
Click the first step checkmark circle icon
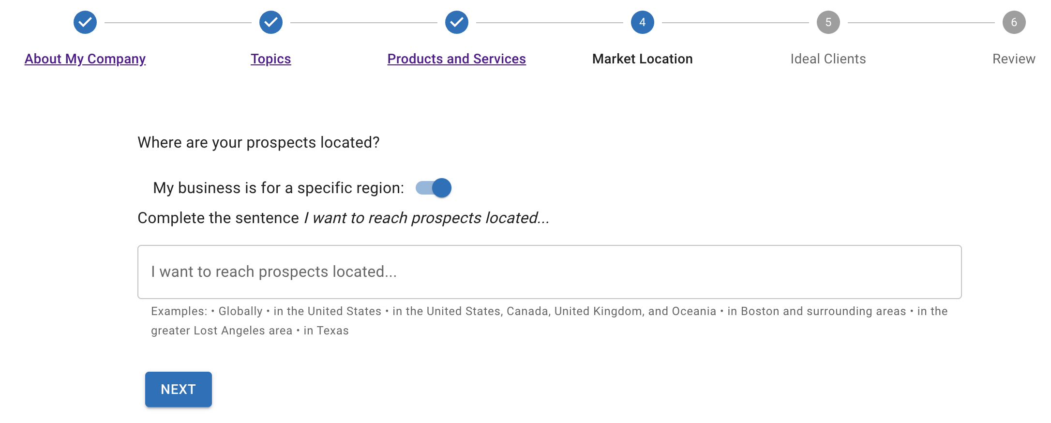coord(85,22)
